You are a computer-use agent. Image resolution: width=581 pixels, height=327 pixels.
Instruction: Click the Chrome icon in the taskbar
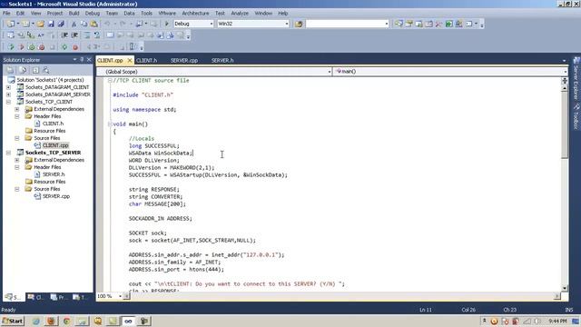pyautogui.click(x=66, y=321)
